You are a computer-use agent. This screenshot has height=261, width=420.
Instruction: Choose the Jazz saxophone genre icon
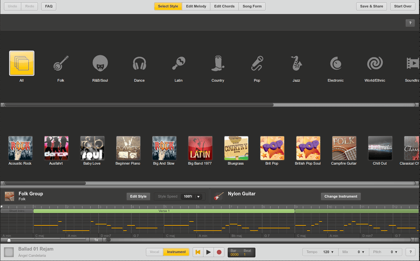tap(296, 64)
